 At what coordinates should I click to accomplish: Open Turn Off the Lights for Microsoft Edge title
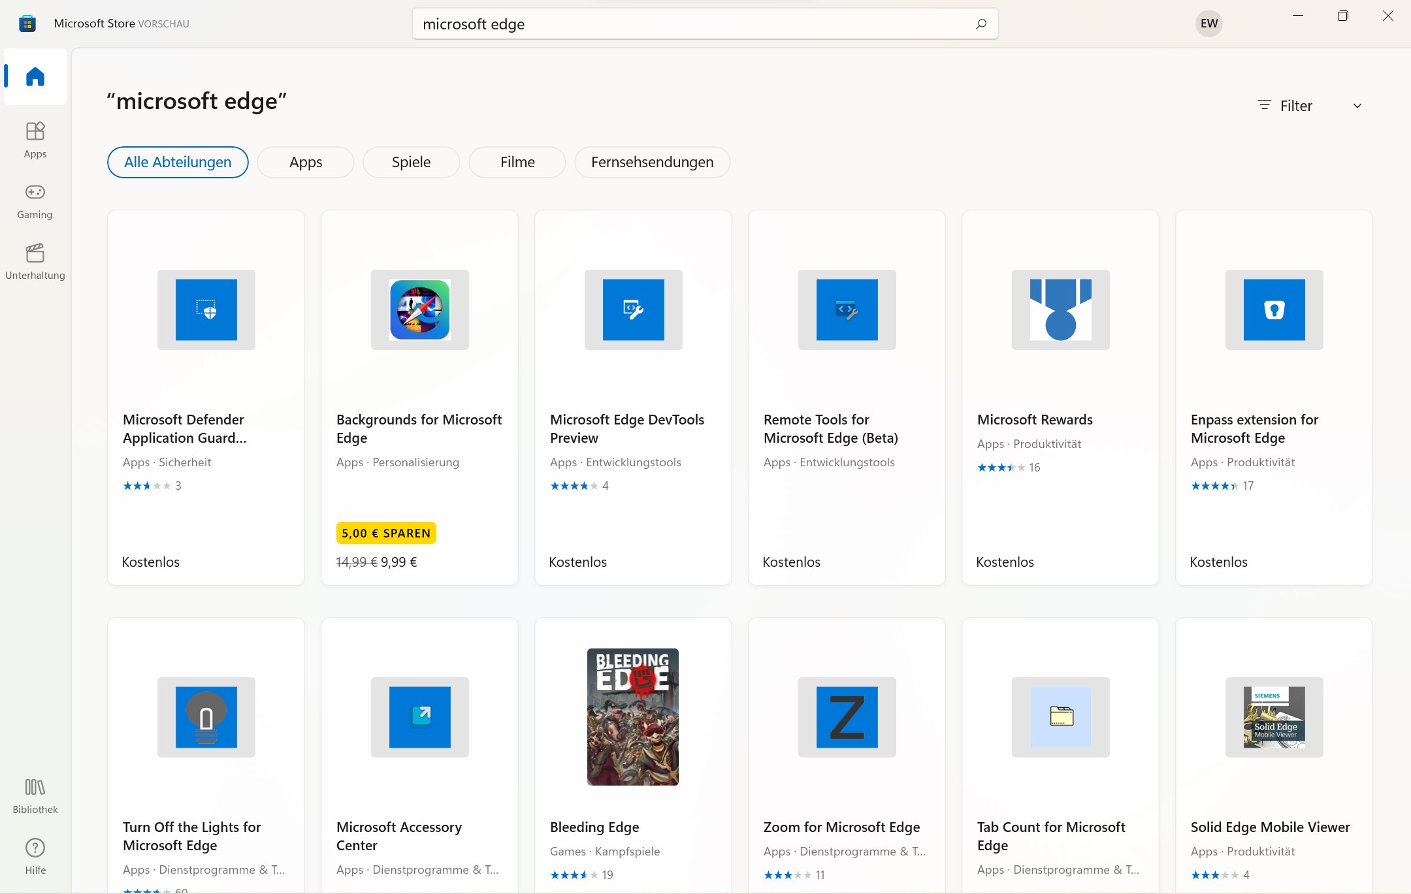(191, 836)
